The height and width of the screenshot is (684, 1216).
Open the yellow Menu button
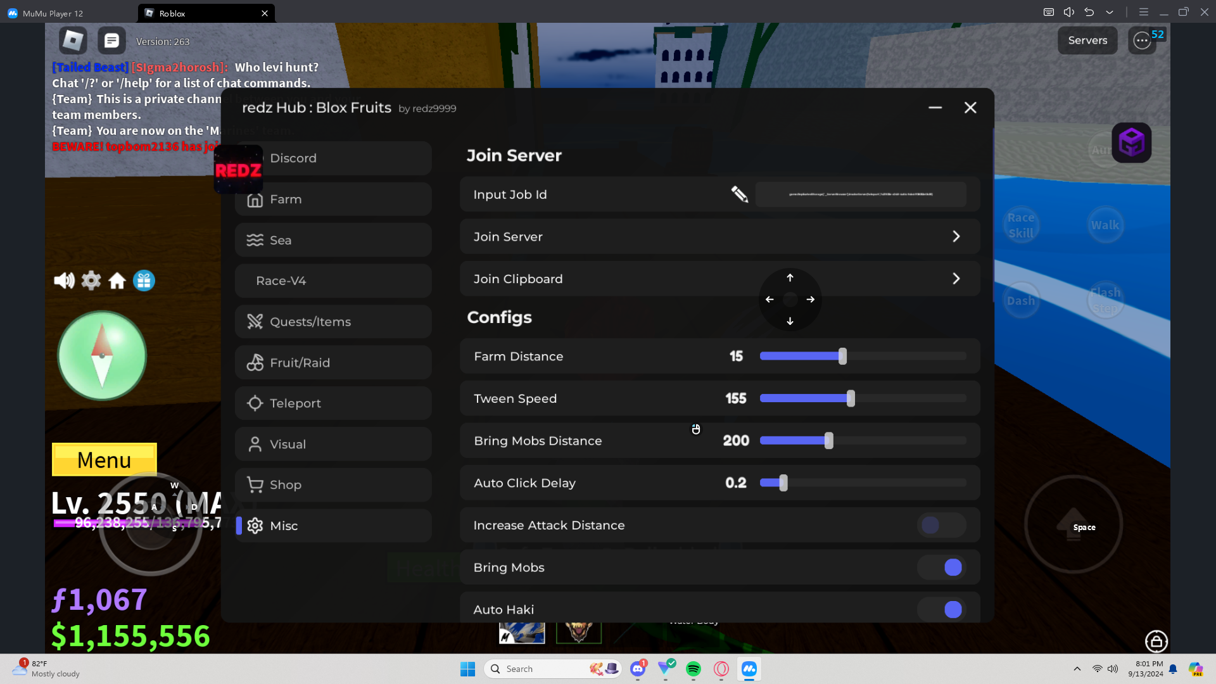pyautogui.click(x=104, y=460)
